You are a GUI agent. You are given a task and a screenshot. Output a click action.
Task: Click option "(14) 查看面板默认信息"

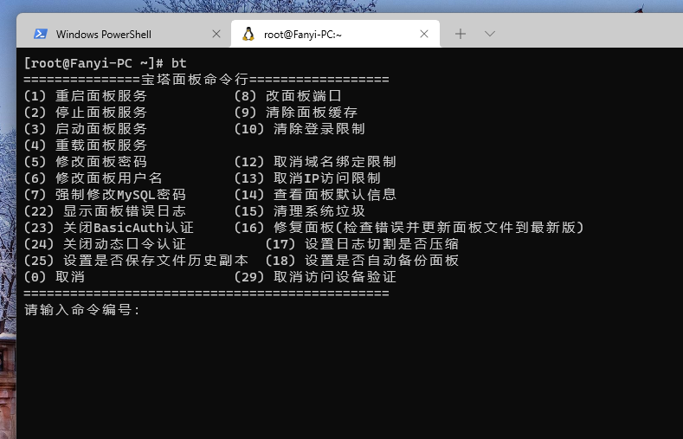point(315,195)
